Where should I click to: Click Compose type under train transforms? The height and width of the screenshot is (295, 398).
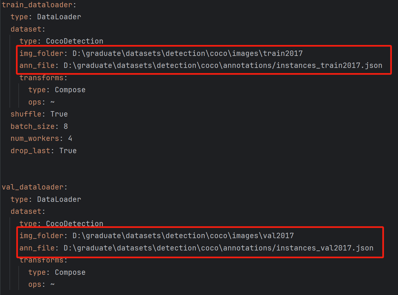[x=70, y=90]
